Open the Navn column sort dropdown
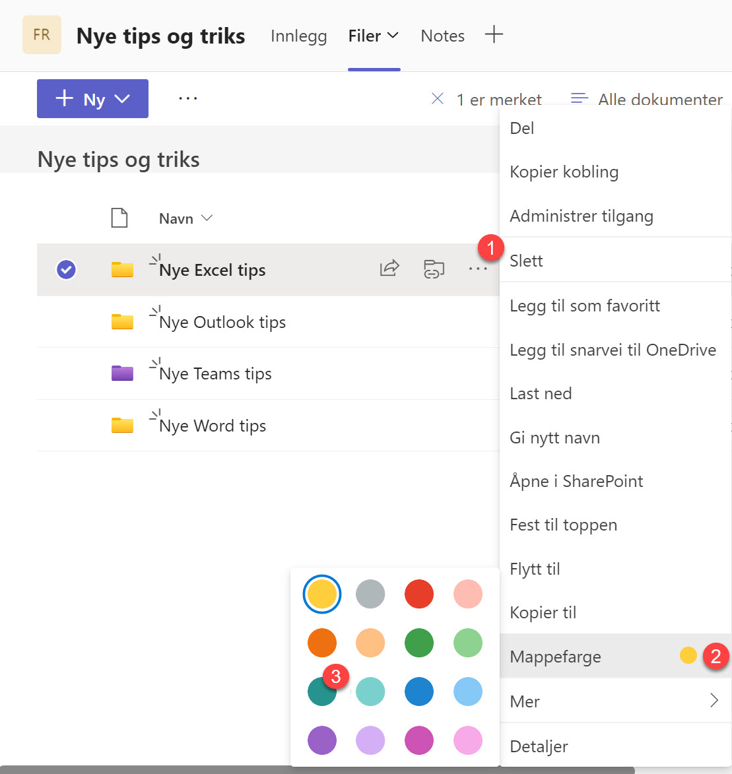This screenshot has height=774, width=732. pos(207,218)
